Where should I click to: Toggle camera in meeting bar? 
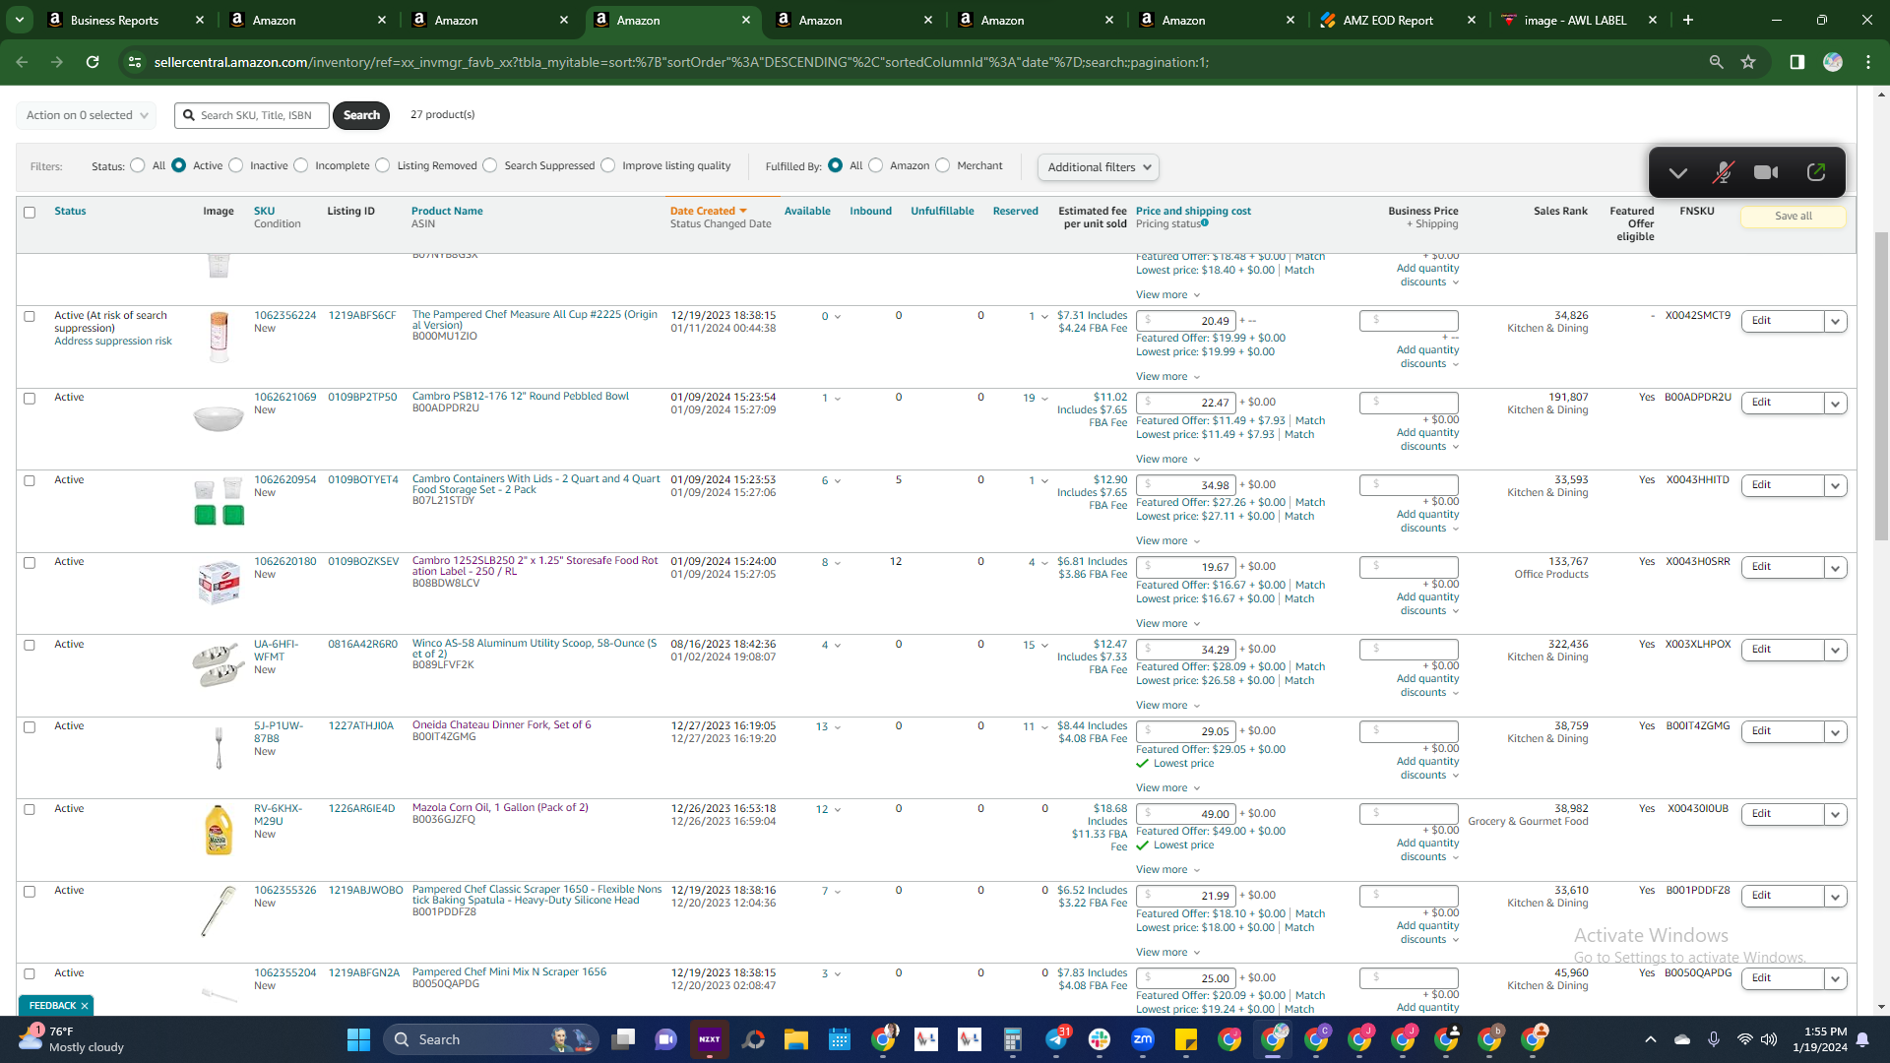pyautogui.click(x=1766, y=172)
